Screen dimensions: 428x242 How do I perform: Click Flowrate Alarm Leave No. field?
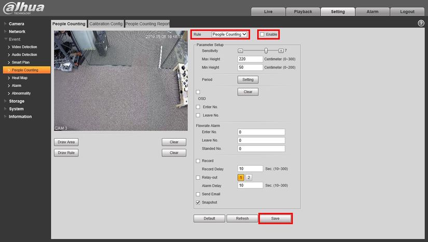tap(261, 140)
